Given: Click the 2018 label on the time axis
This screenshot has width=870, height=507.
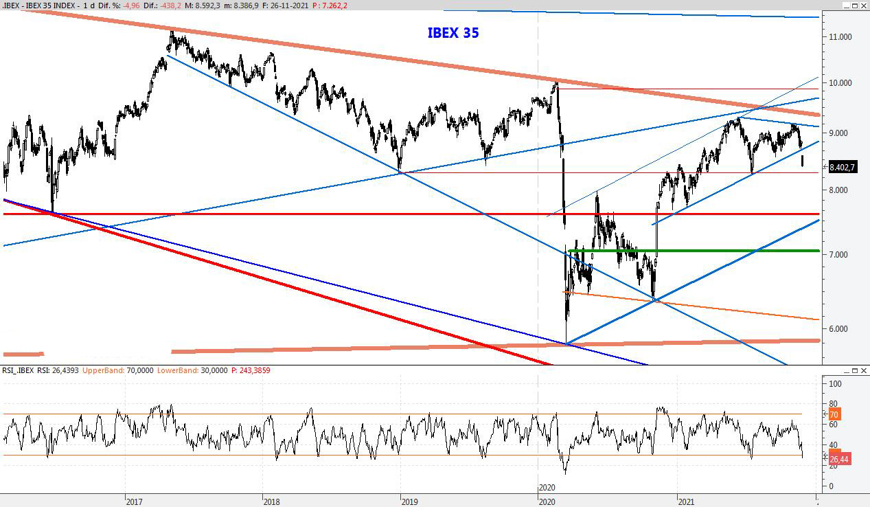Looking at the screenshot, I should coord(271,502).
